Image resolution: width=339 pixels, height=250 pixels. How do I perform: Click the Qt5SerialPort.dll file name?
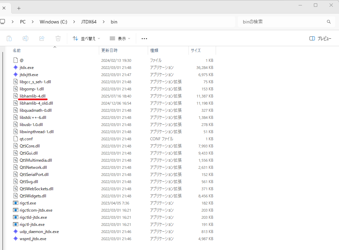click(34, 175)
